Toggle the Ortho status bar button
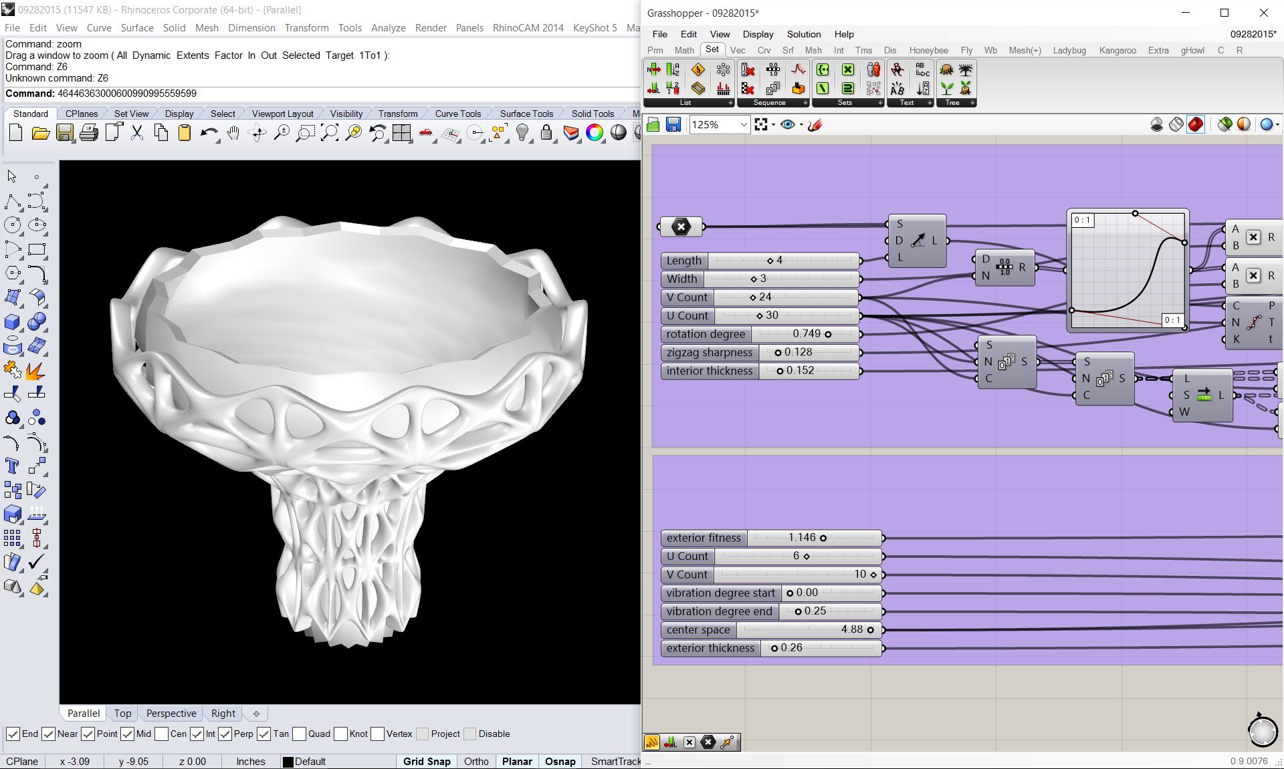The image size is (1284, 769). [476, 762]
